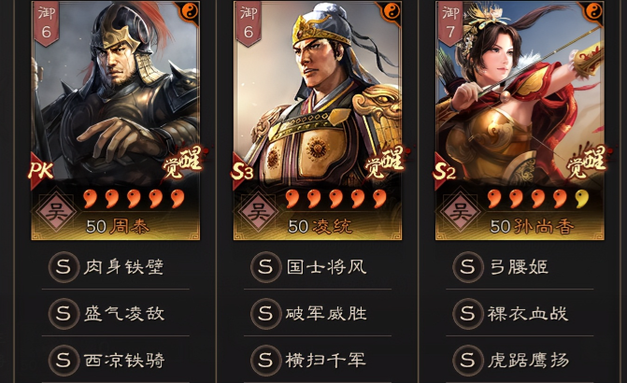Select the 西凉铁骑 skill
Image resolution: width=627 pixels, height=383 pixels.
pyautogui.click(x=116, y=360)
